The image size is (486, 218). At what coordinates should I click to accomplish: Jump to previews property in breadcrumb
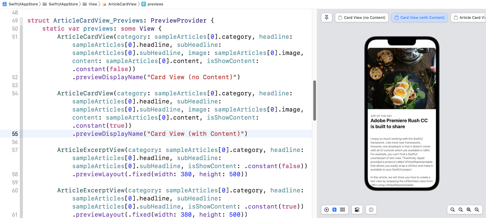152,4
